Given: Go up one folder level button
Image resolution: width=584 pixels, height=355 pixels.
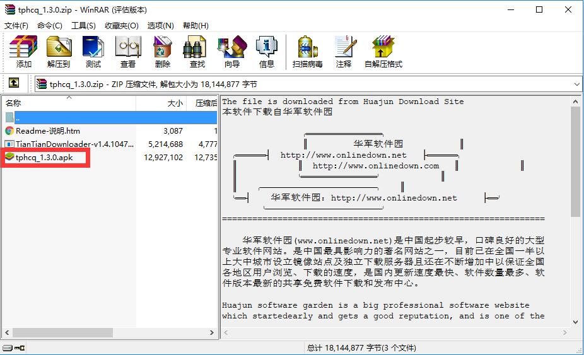Looking at the screenshot, I should 14,83.
